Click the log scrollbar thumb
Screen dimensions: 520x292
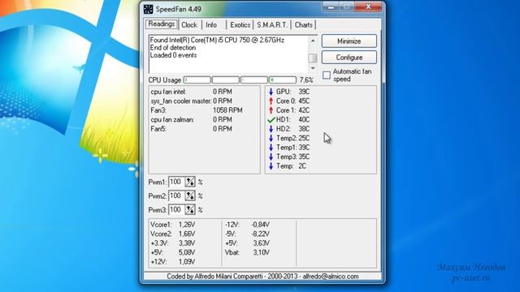click(313, 58)
